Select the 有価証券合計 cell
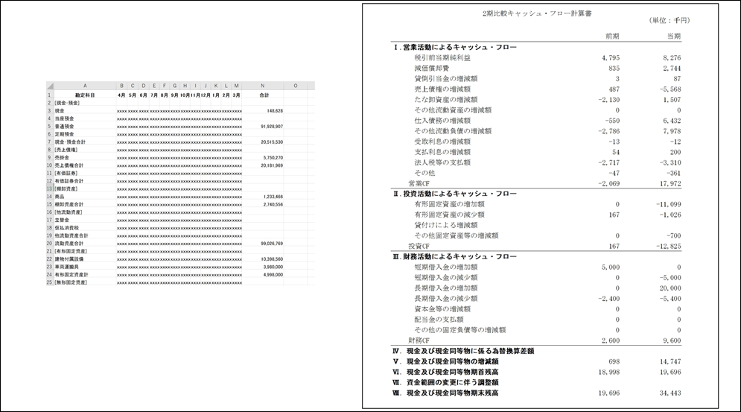The width and height of the screenshot is (741, 412). (85, 181)
